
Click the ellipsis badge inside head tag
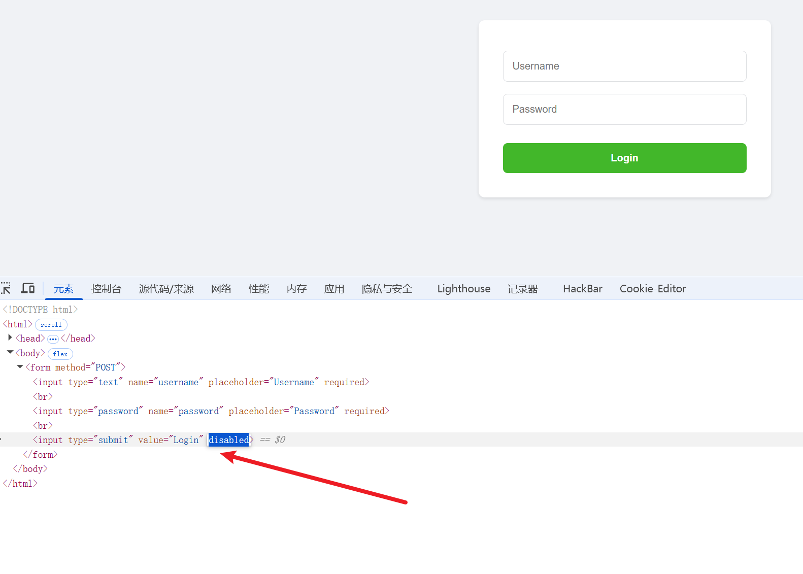[53, 339]
